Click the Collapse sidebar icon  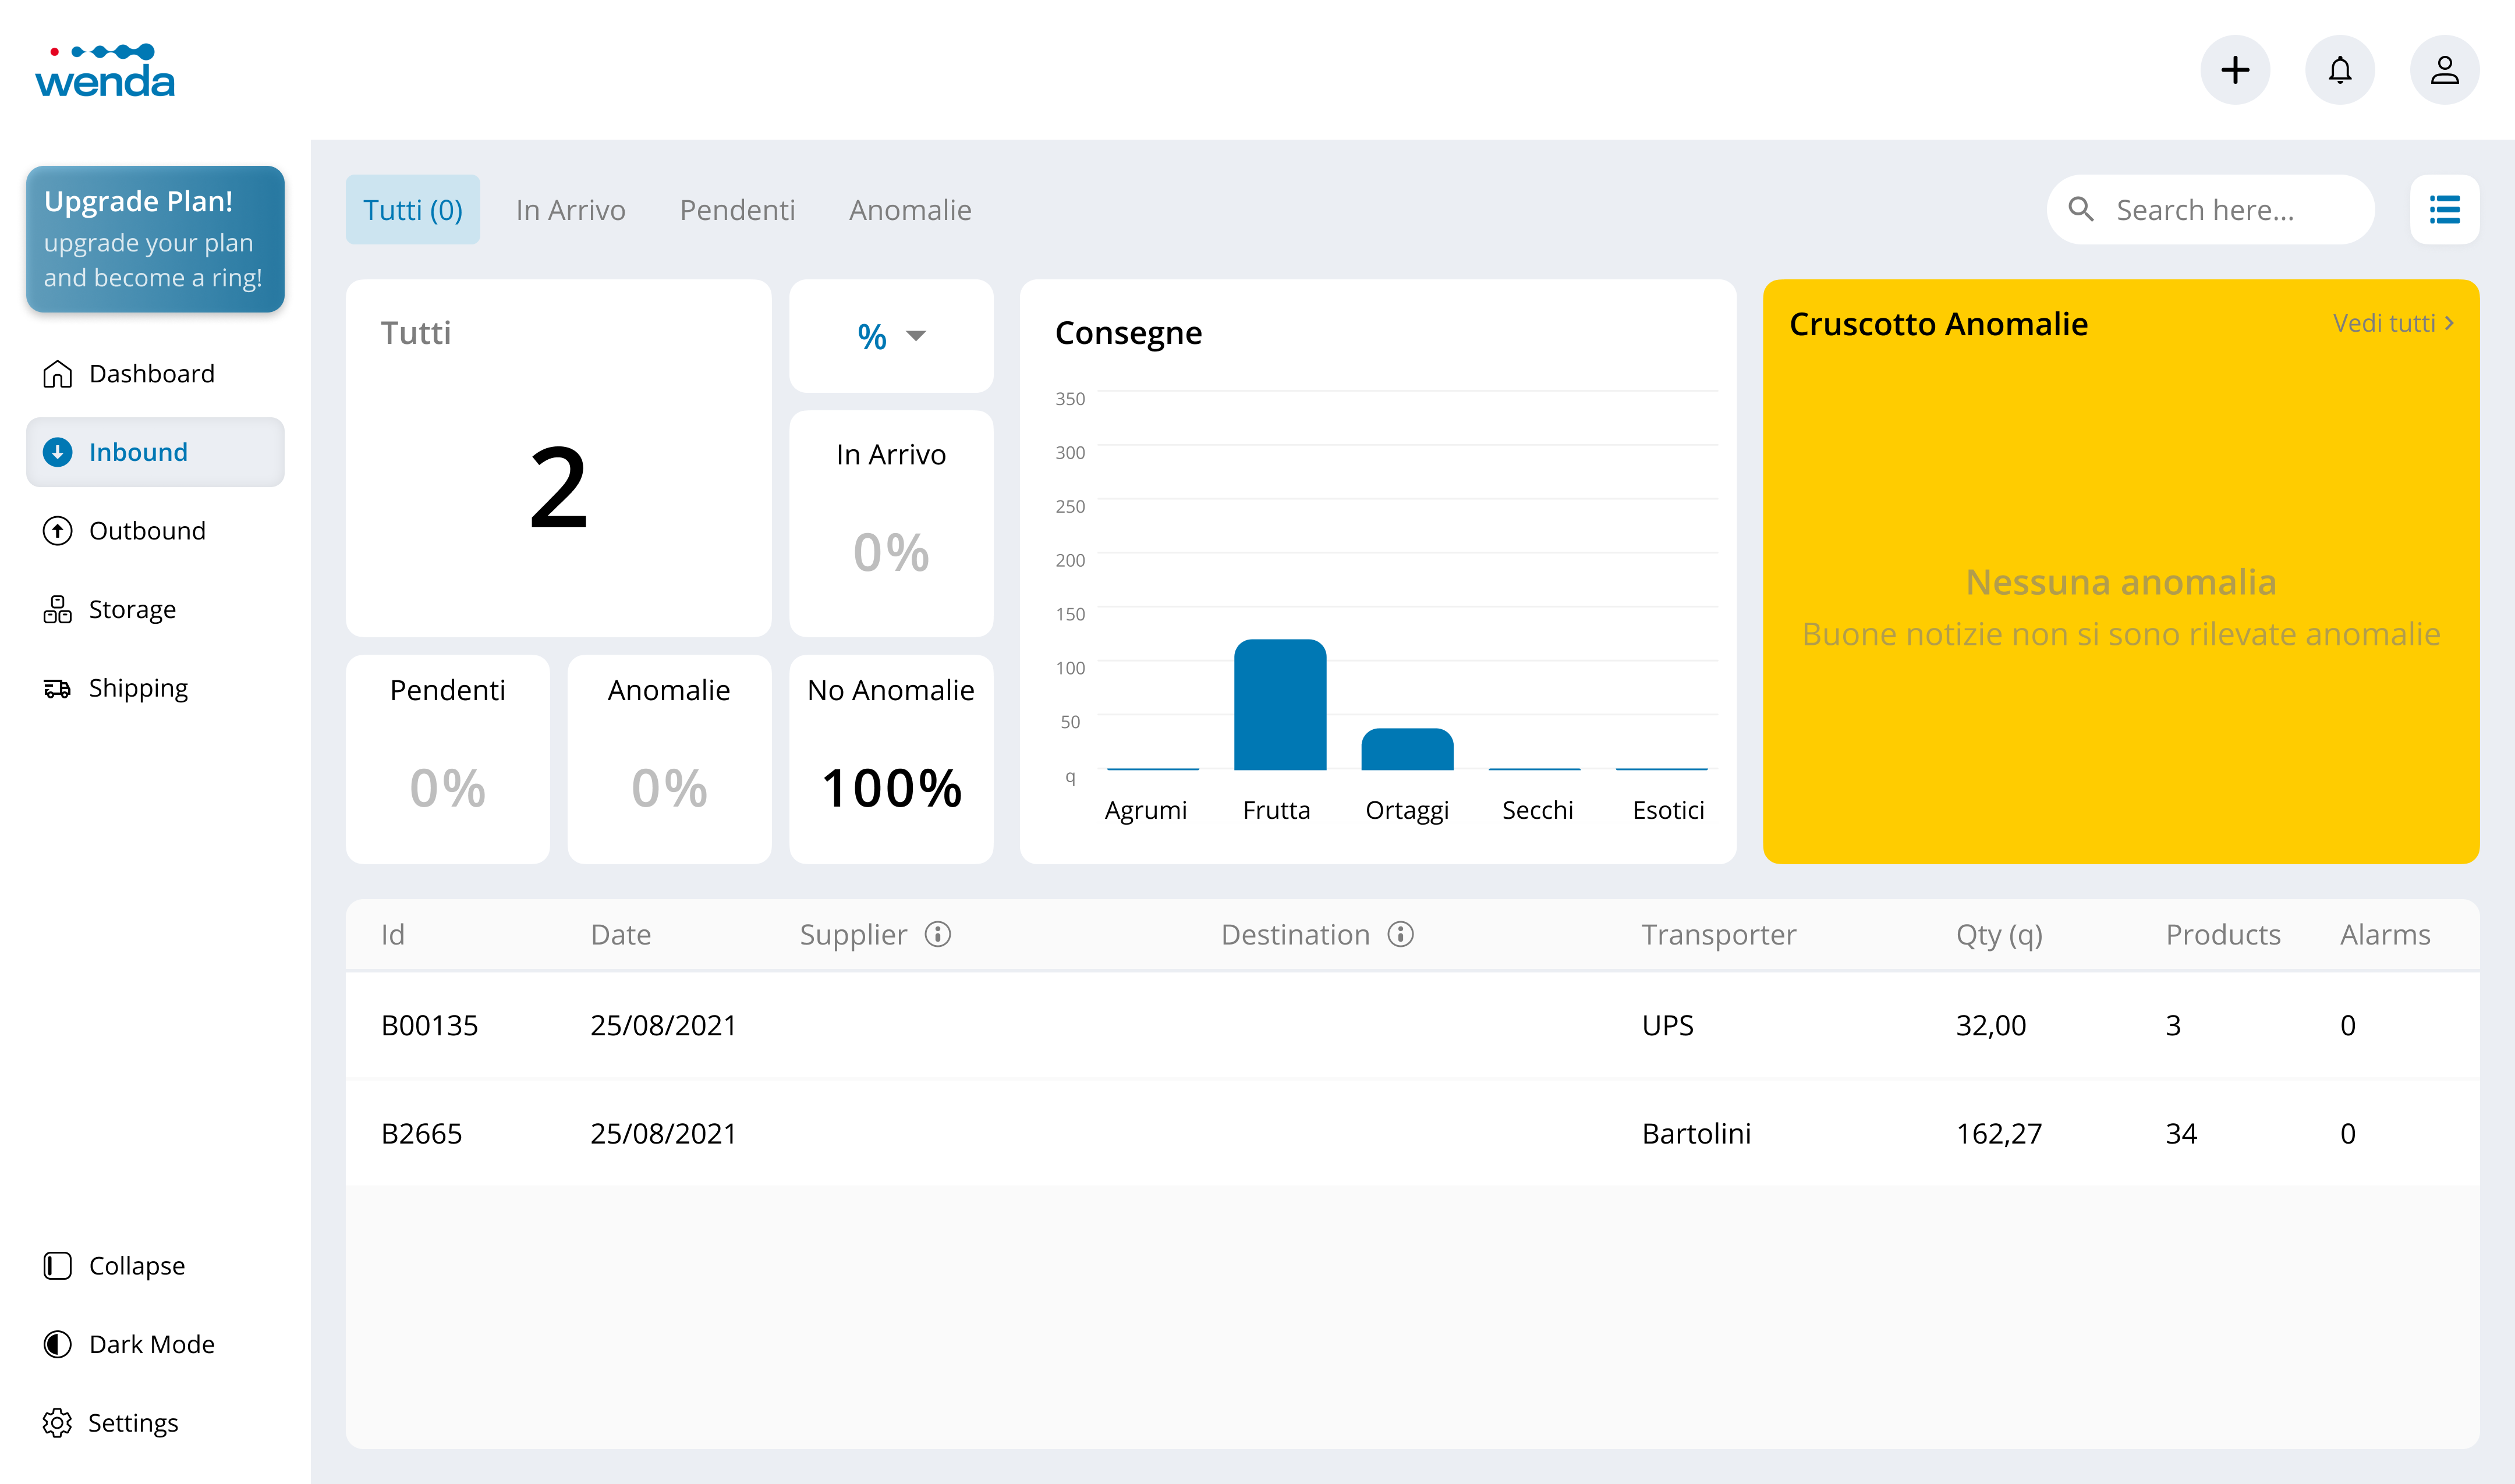[x=58, y=1266]
